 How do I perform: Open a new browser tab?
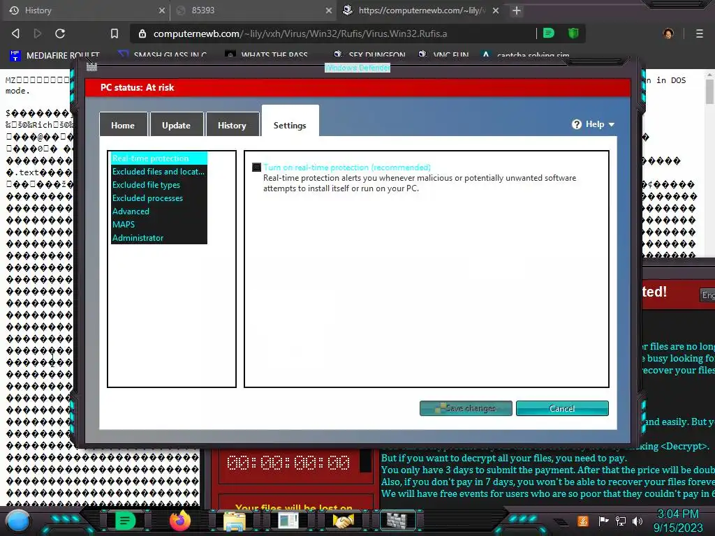click(516, 10)
